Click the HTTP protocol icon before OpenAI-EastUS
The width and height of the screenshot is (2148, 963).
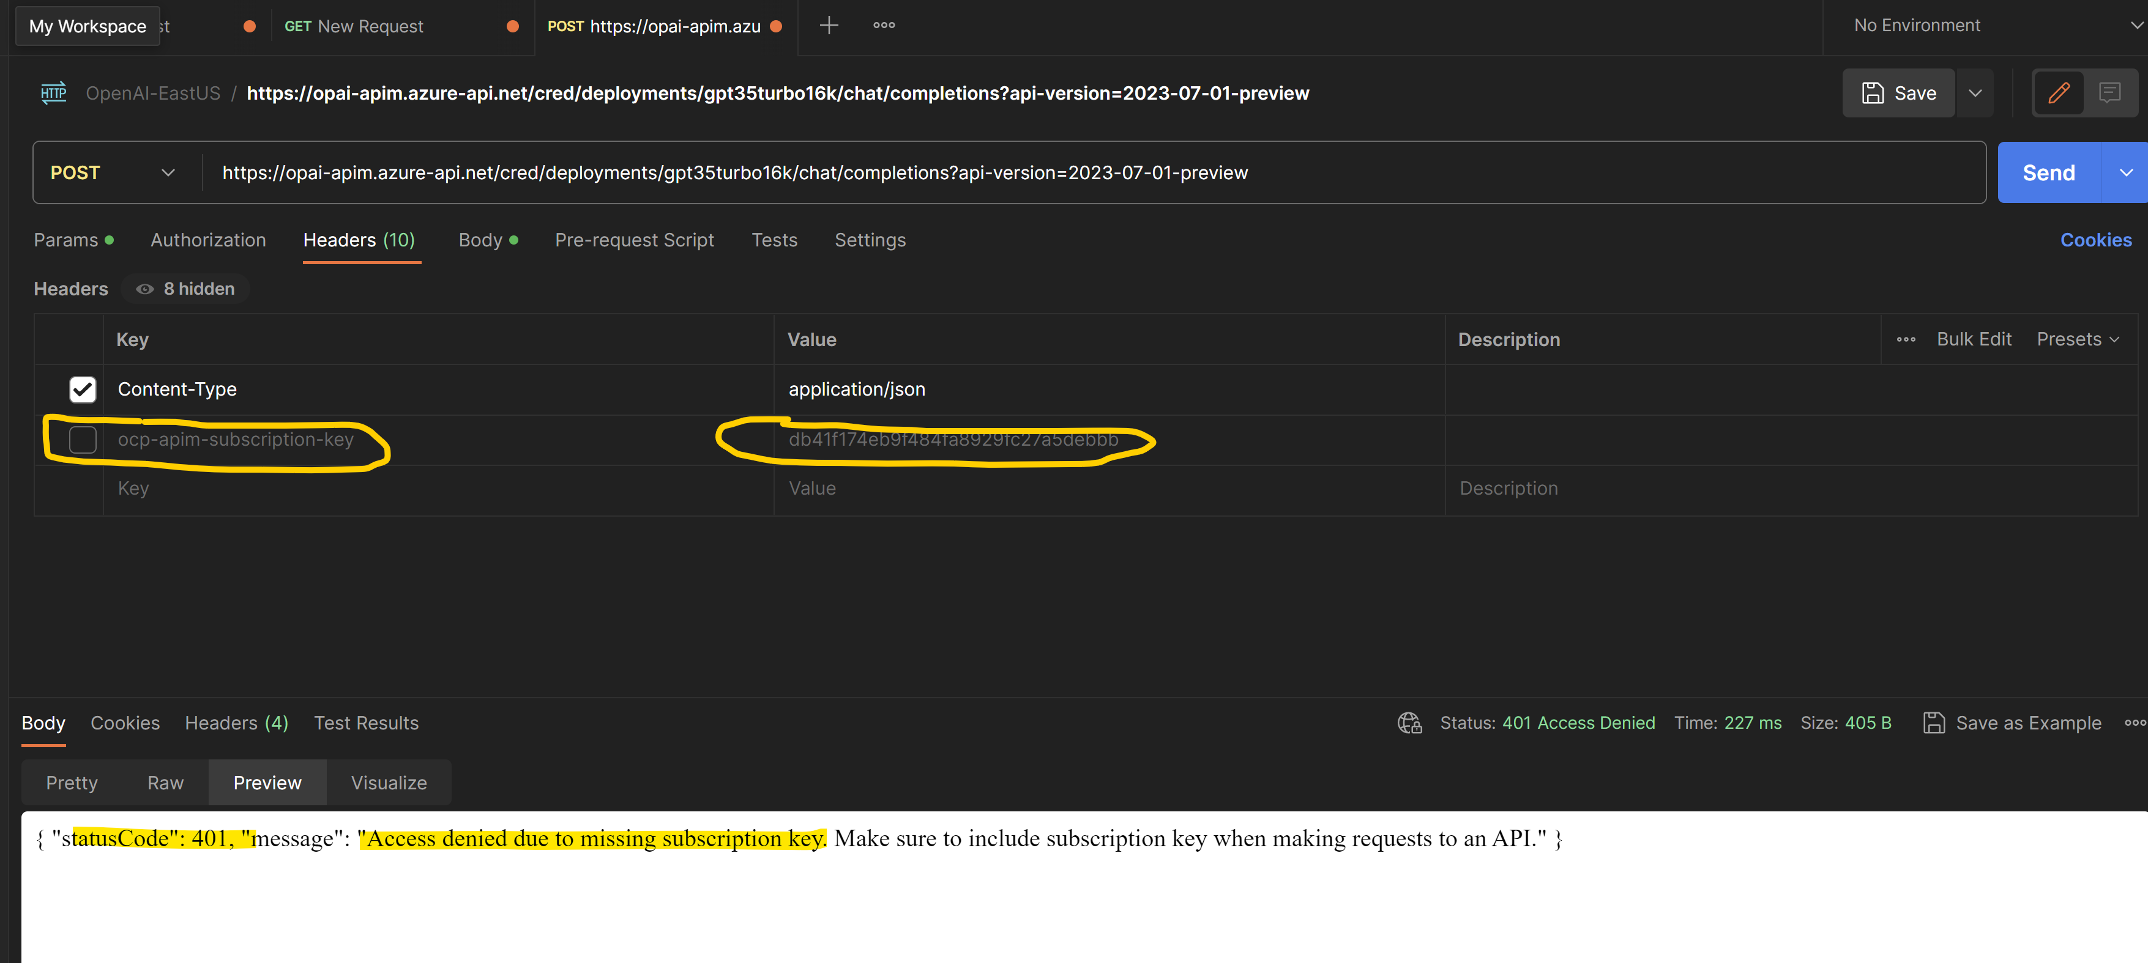[x=53, y=92]
